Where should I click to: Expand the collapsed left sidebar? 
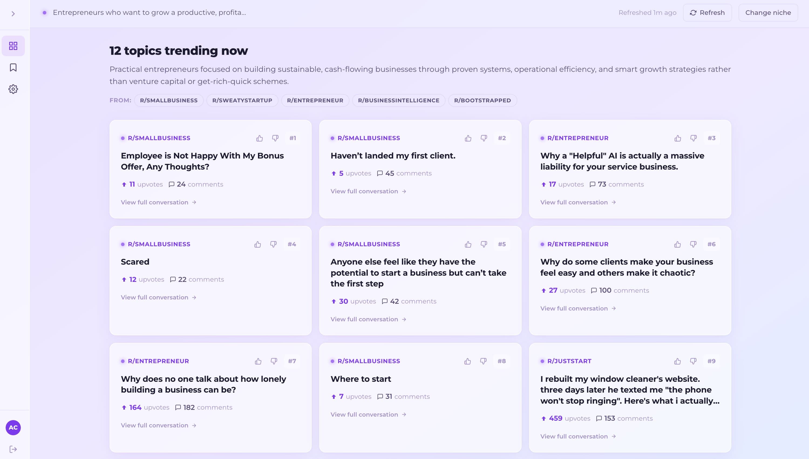(13, 13)
